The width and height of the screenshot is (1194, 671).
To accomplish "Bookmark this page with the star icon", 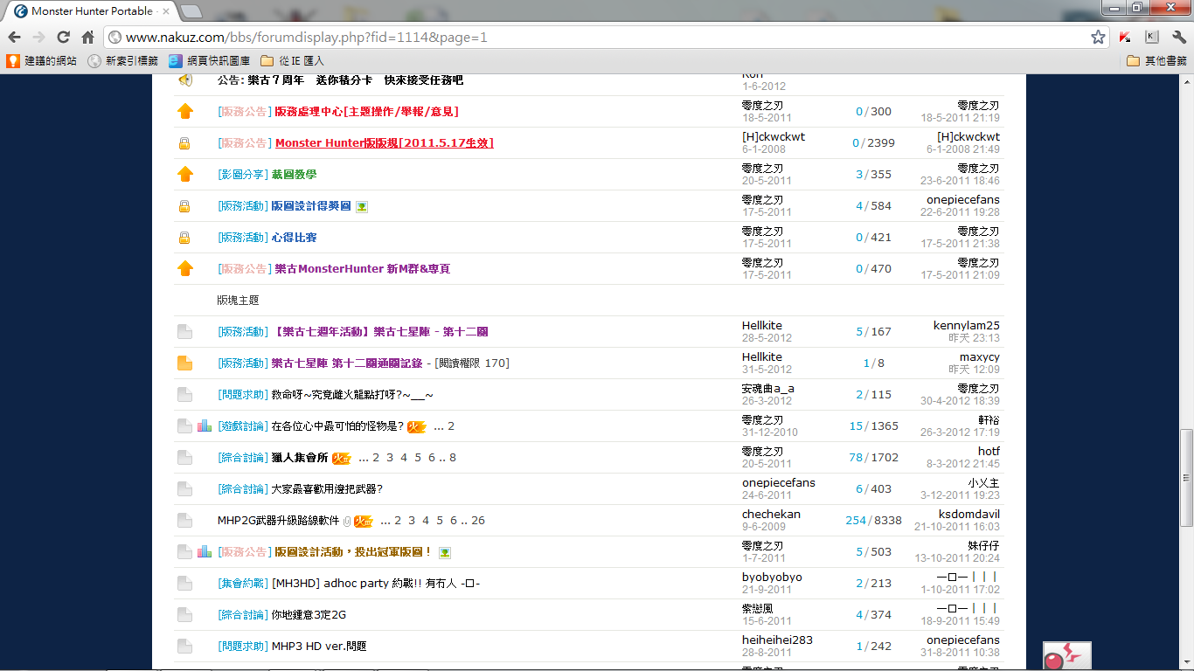I will [1098, 37].
